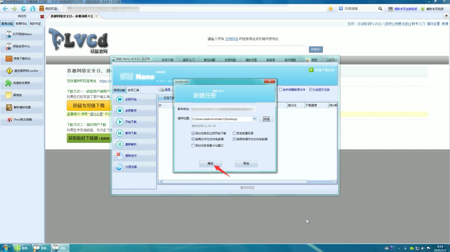
Task: Click the 下载速度 column header
Action: click(316, 105)
